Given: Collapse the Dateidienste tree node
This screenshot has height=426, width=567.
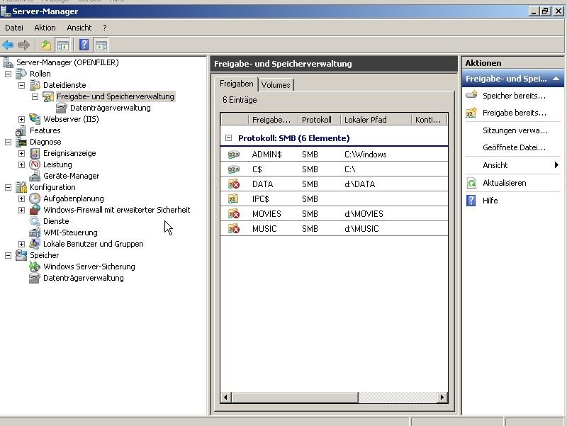Looking at the screenshot, I should 22,85.
